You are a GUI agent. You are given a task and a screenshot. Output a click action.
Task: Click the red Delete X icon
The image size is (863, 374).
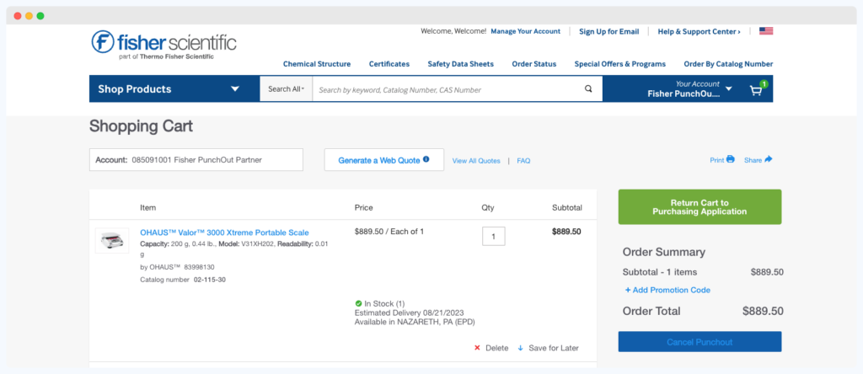pos(477,348)
